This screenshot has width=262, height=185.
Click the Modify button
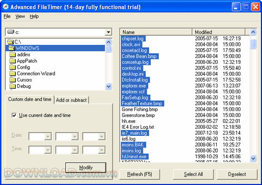[x=86, y=167]
